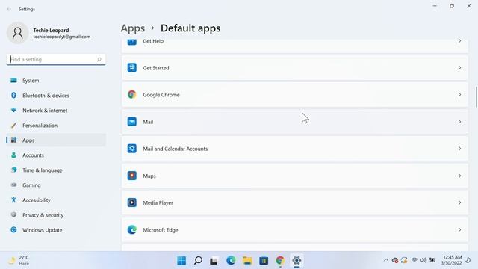Select the Mail label in the list
The height and width of the screenshot is (269, 478).
point(148,122)
